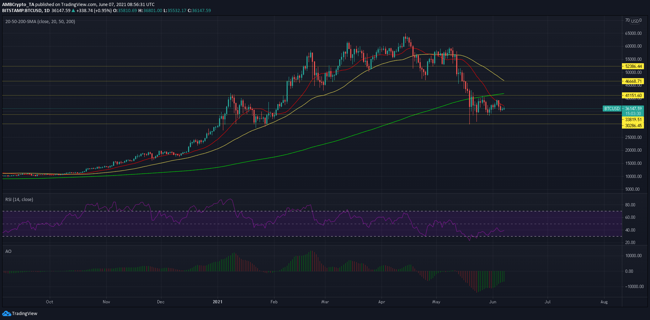The image size is (650, 320).
Task: Click the 2021 label on time axis
Action: tap(218, 302)
